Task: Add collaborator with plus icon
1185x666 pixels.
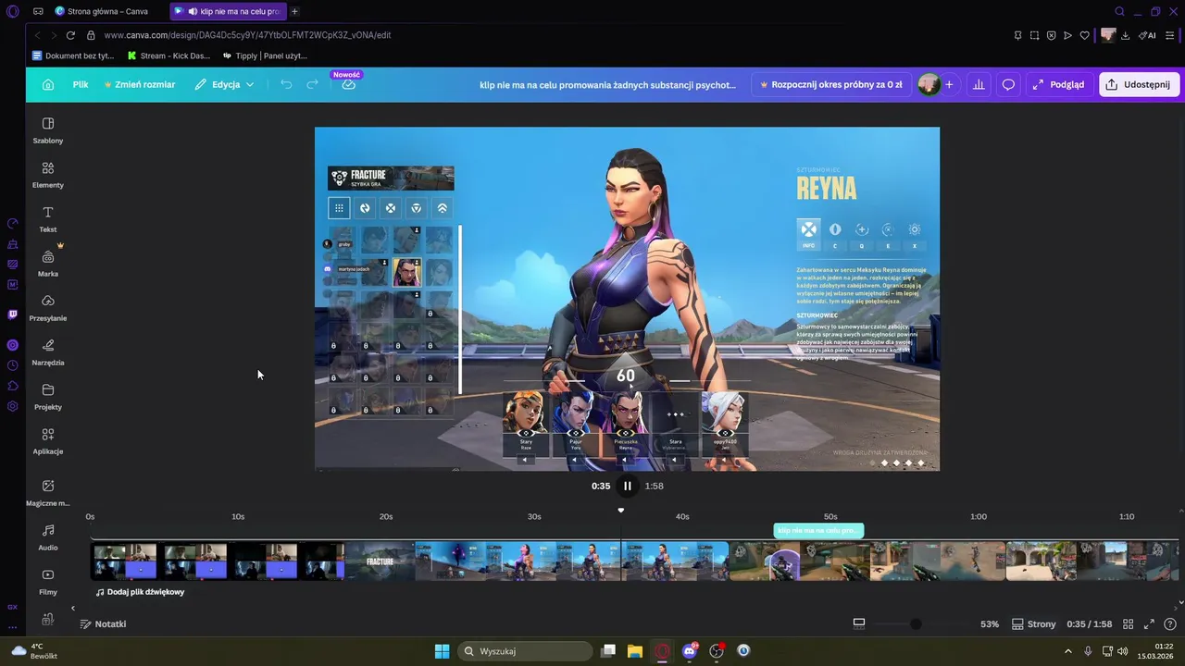Action: click(949, 84)
